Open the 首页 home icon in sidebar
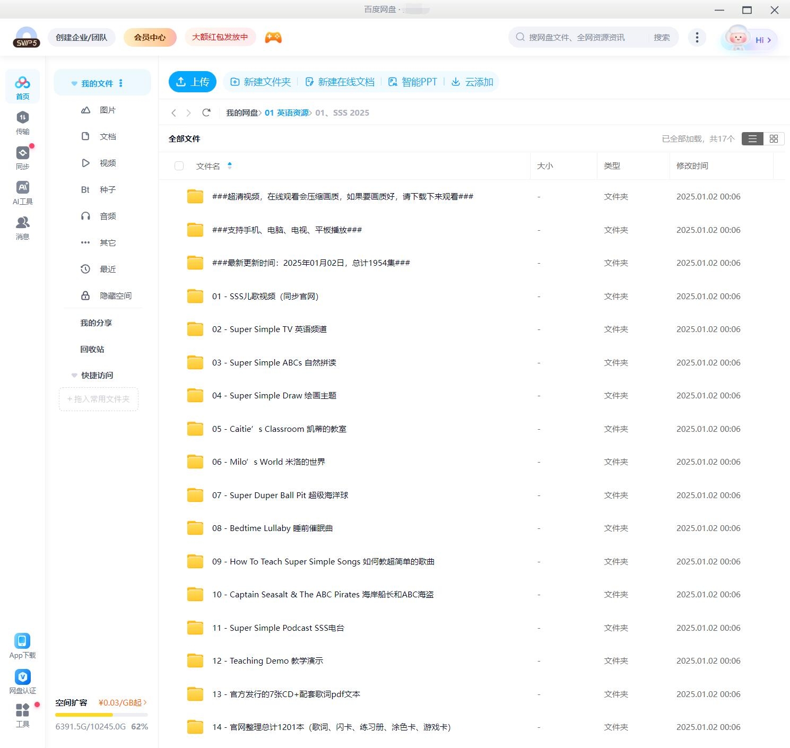 [22, 86]
